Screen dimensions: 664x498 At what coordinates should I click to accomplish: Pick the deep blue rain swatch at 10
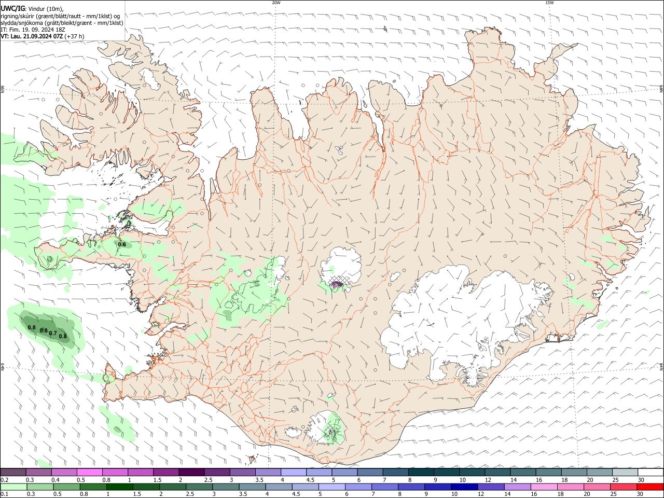(x=464, y=487)
